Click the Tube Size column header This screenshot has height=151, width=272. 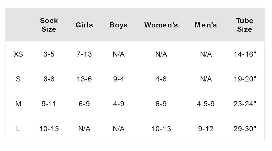[245, 25]
